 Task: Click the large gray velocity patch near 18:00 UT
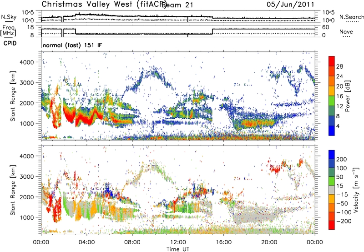pos(254,216)
